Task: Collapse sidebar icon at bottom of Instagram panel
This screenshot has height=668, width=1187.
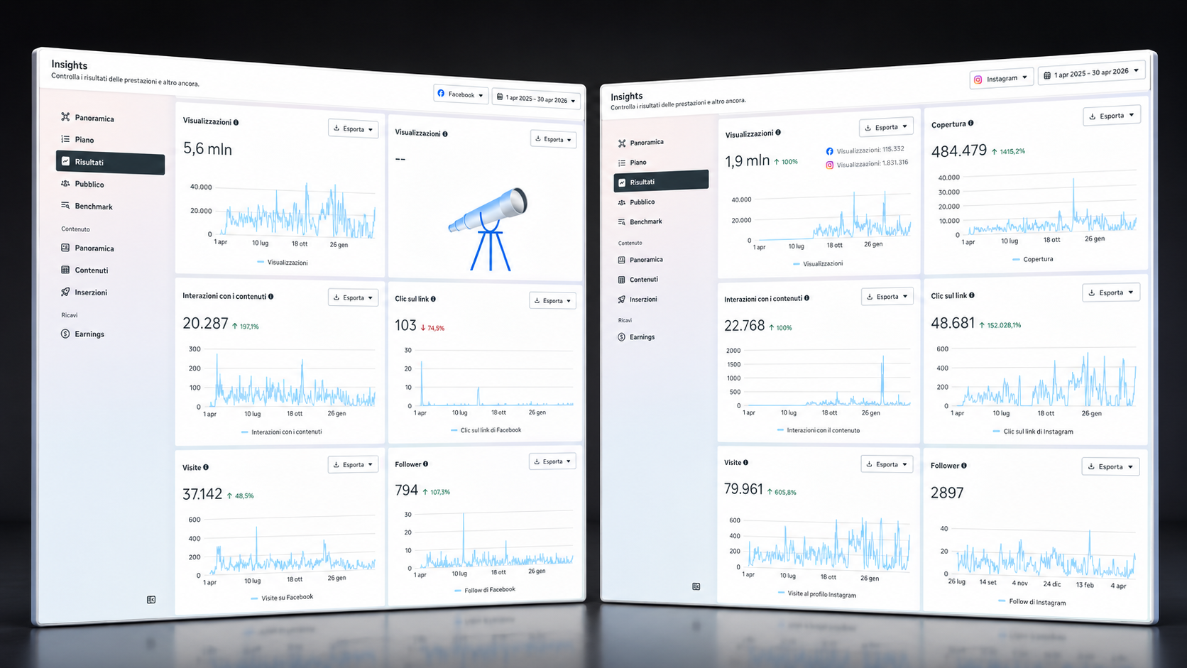Action: (696, 586)
